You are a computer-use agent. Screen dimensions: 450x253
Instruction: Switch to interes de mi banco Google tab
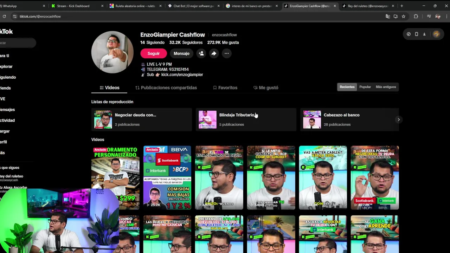coord(251,6)
